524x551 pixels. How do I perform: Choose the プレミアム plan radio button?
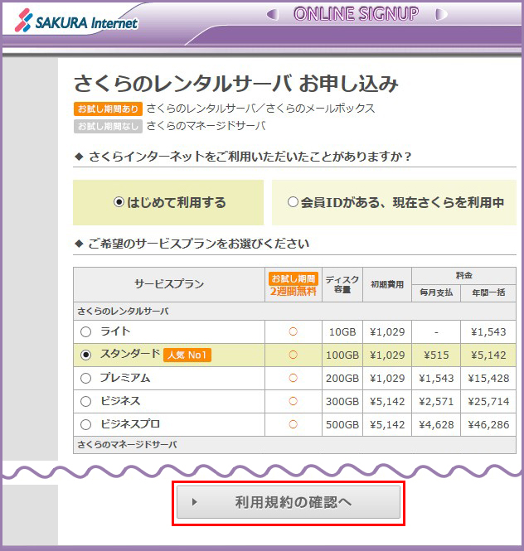pyautogui.click(x=86, y=379)
